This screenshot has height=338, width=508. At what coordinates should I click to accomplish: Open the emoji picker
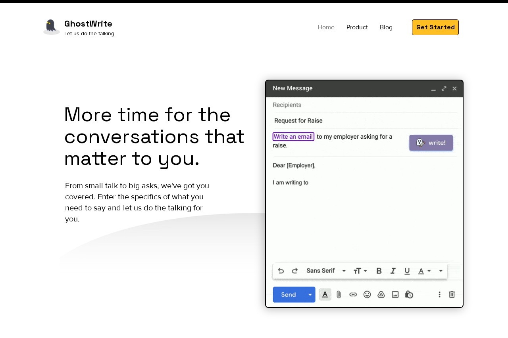tap(367, 294)
